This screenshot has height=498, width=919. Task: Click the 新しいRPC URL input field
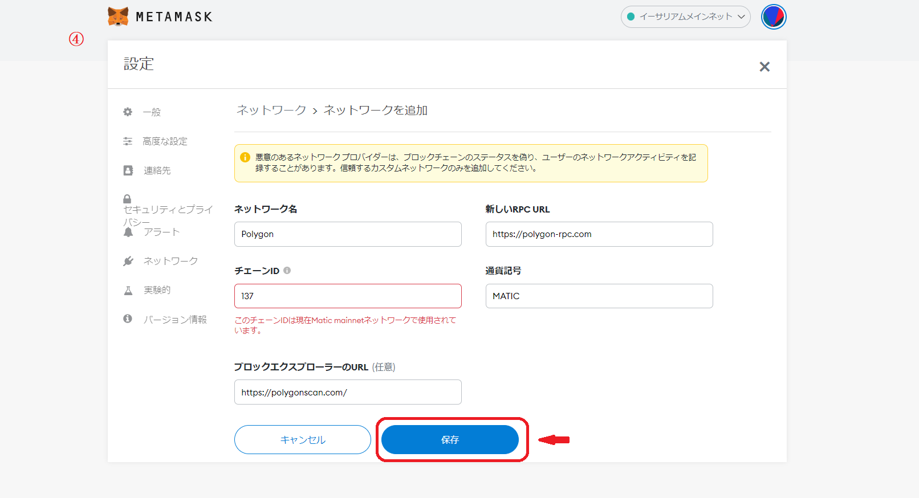coord(599,234)
